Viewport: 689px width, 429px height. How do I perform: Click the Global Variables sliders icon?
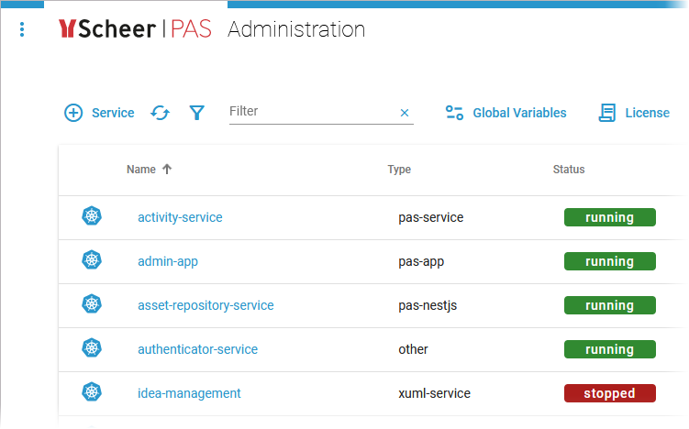(454, 113)
